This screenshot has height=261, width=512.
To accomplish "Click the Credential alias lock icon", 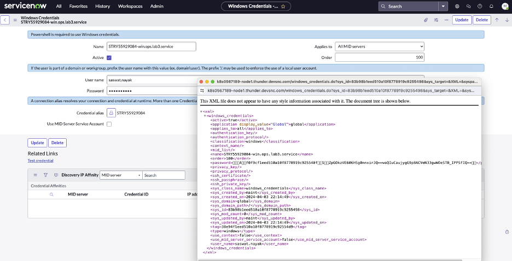I will tap(111, 113).
